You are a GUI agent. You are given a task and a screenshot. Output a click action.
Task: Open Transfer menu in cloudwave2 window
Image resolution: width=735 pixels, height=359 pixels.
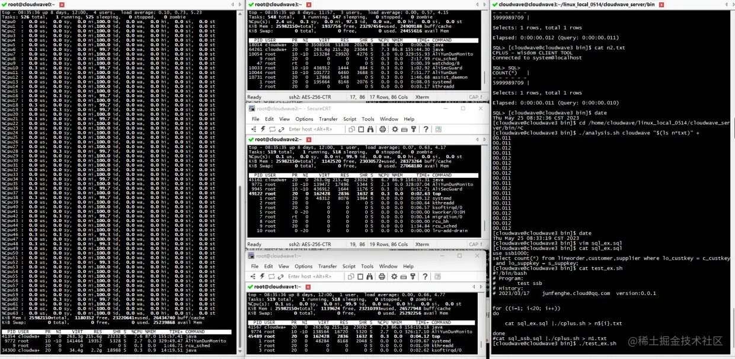tap(328, 119)
